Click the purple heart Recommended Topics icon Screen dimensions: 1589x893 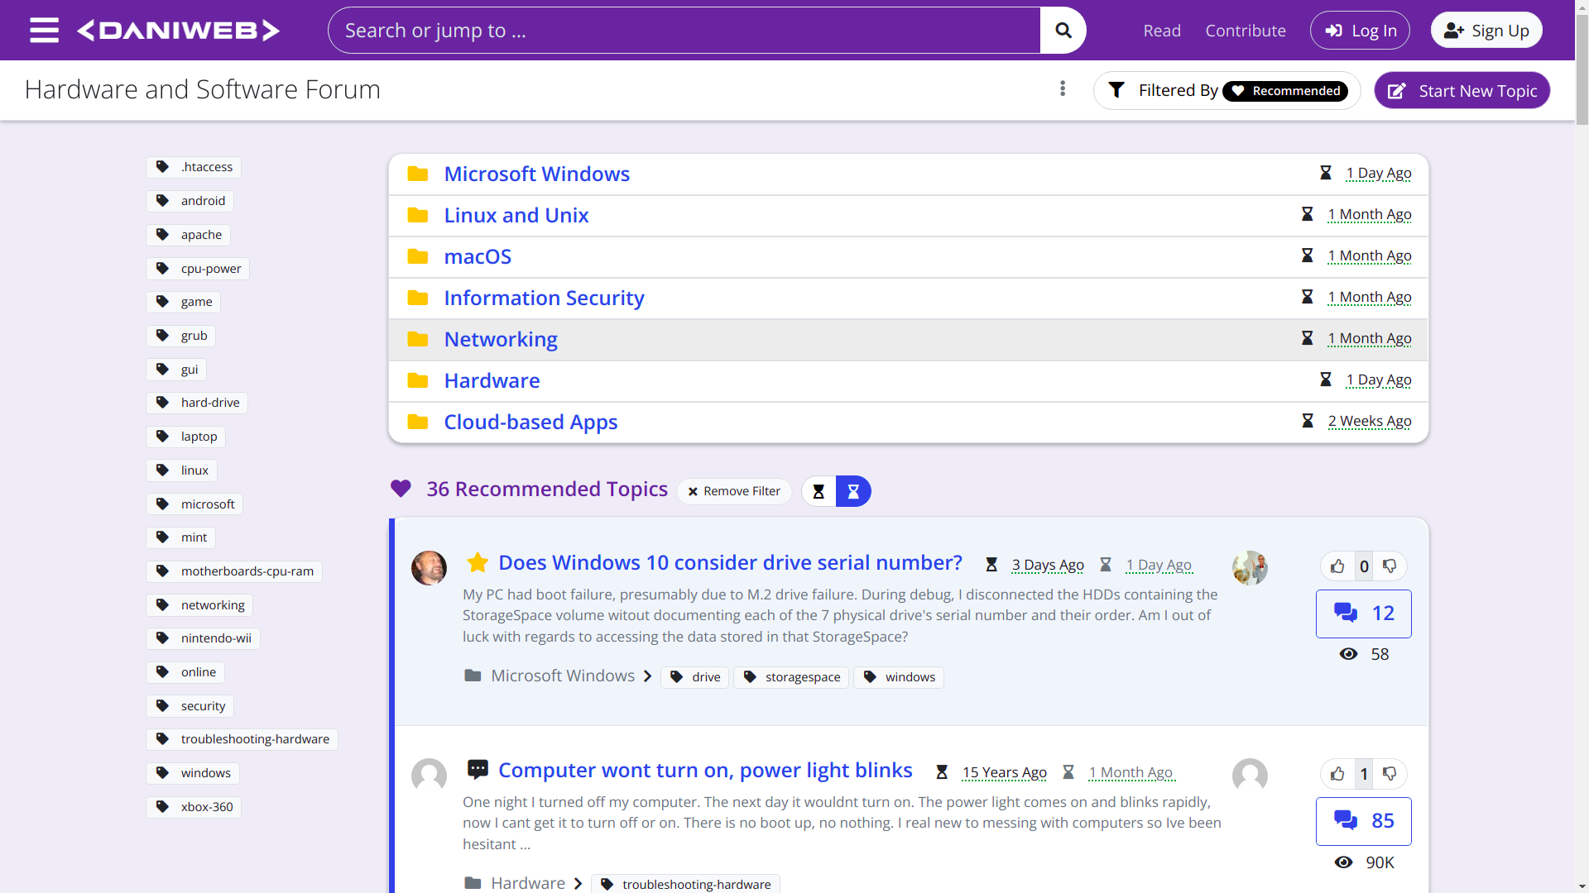click(401, 489)
